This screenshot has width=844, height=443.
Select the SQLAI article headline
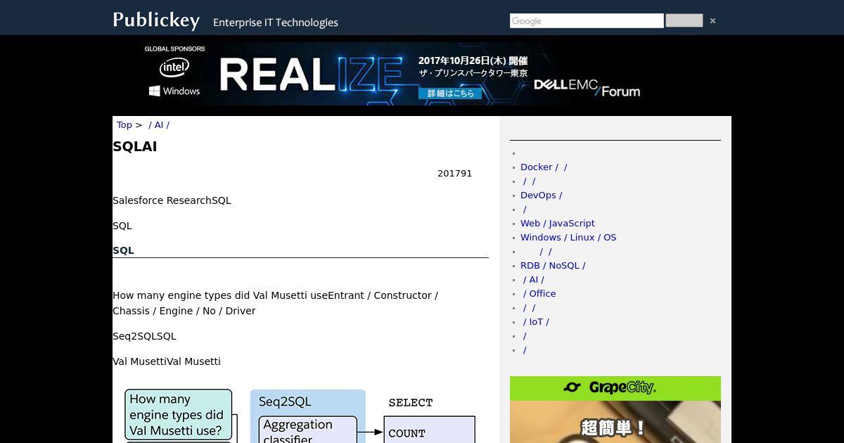pyautogui.click(x=135, y=147)
